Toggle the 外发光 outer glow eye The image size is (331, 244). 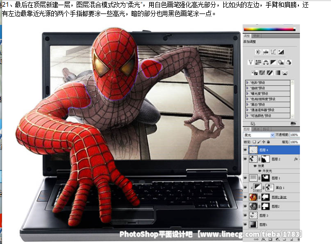260,171
